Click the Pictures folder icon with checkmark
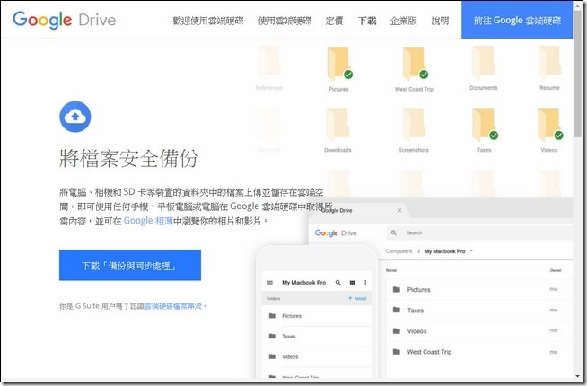This screenshot has height=386, width=587. (x=339, y=64)
